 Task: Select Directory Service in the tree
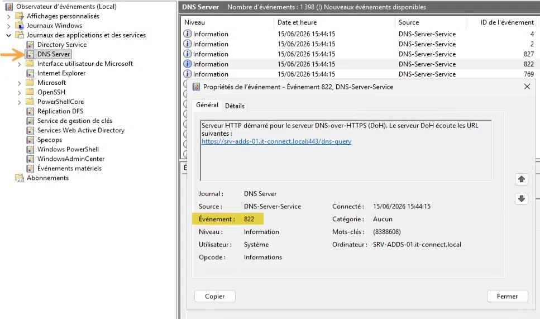click(x=62, y=45)
